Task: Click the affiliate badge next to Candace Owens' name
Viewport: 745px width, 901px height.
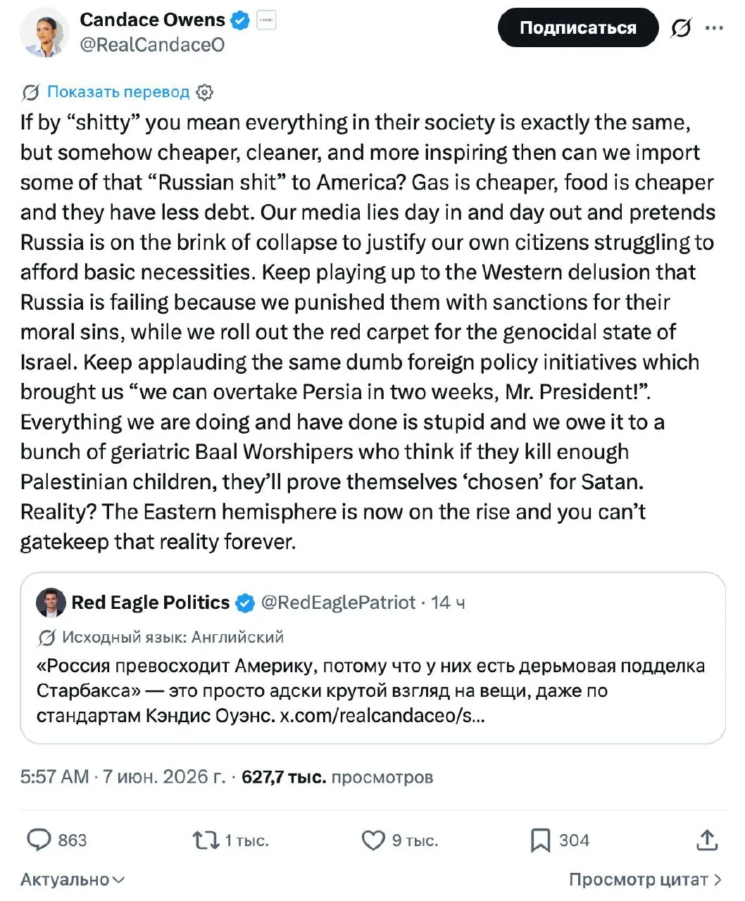Action: click(x=266, y=20)
